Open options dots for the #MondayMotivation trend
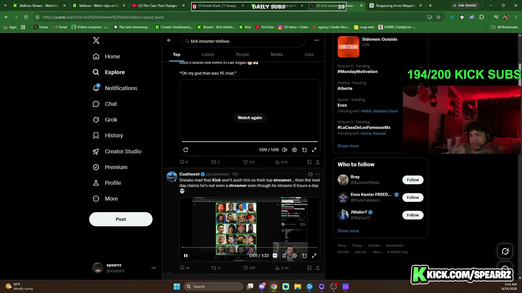522x293 pixels. tap(421, 67)
